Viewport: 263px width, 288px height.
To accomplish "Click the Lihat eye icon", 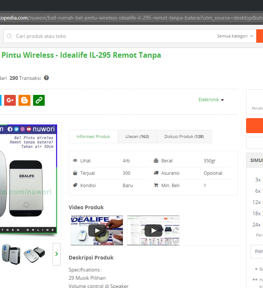I will pos(75,160).
